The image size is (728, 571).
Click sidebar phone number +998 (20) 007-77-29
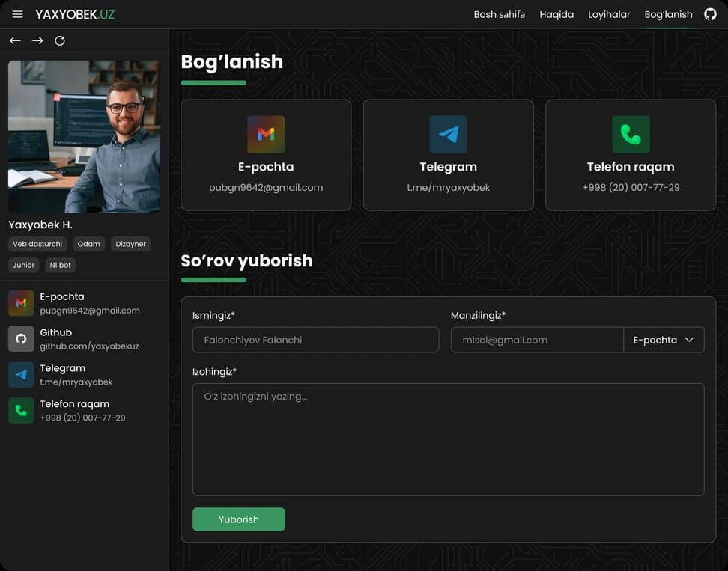[x=82, y=418]
